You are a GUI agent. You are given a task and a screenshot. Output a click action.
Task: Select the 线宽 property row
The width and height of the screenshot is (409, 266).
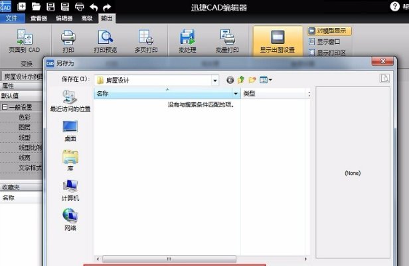click(x=21, y=158)
